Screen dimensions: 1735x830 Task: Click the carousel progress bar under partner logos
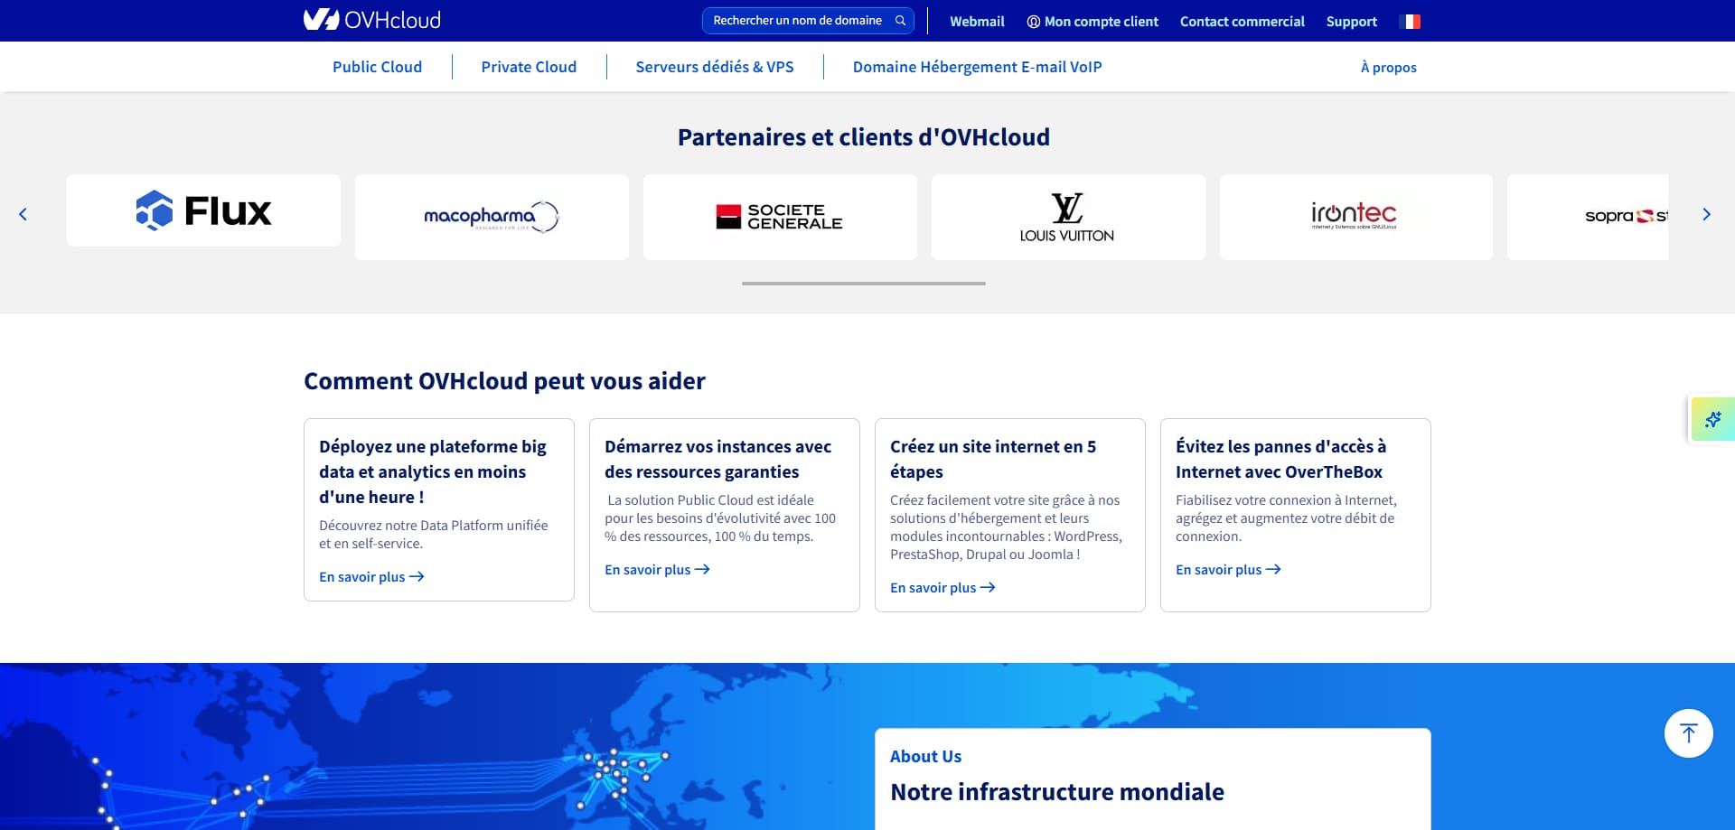[x=864, y=284]
